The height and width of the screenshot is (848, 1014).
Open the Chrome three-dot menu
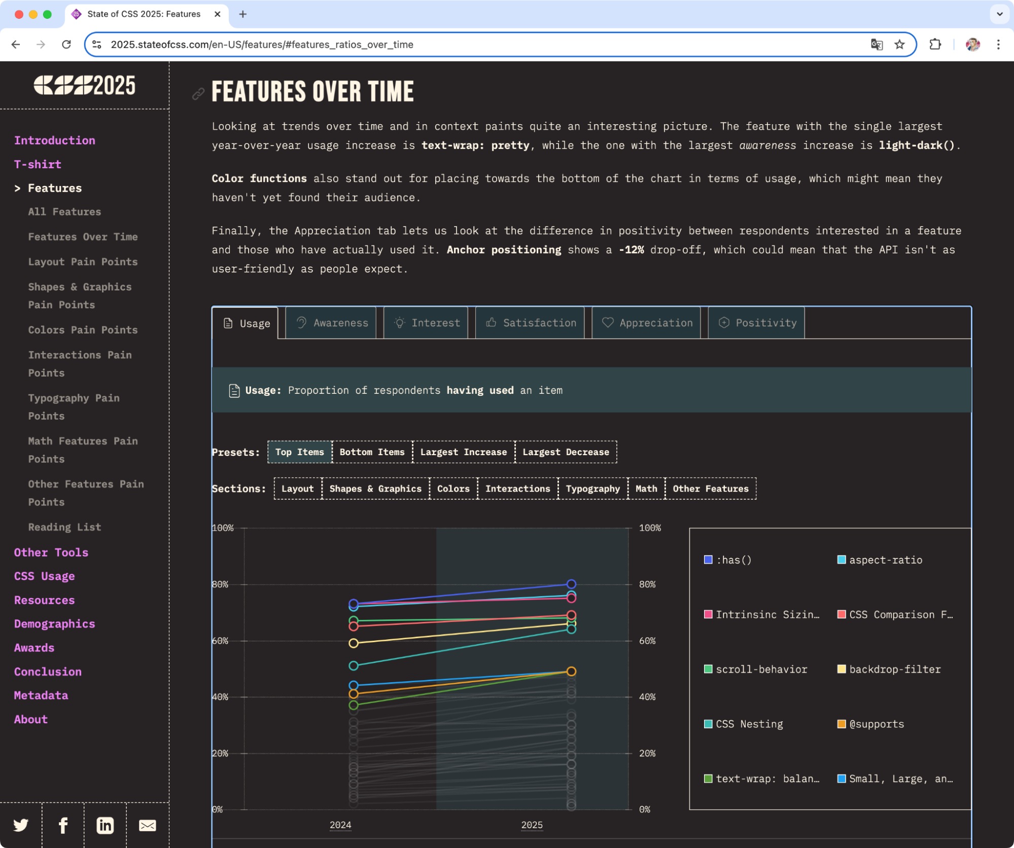(x=998, y=45)
